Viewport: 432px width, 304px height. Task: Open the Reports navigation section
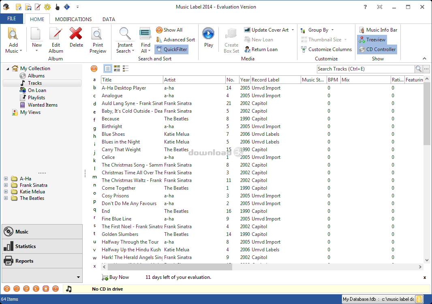click(42, 261)
